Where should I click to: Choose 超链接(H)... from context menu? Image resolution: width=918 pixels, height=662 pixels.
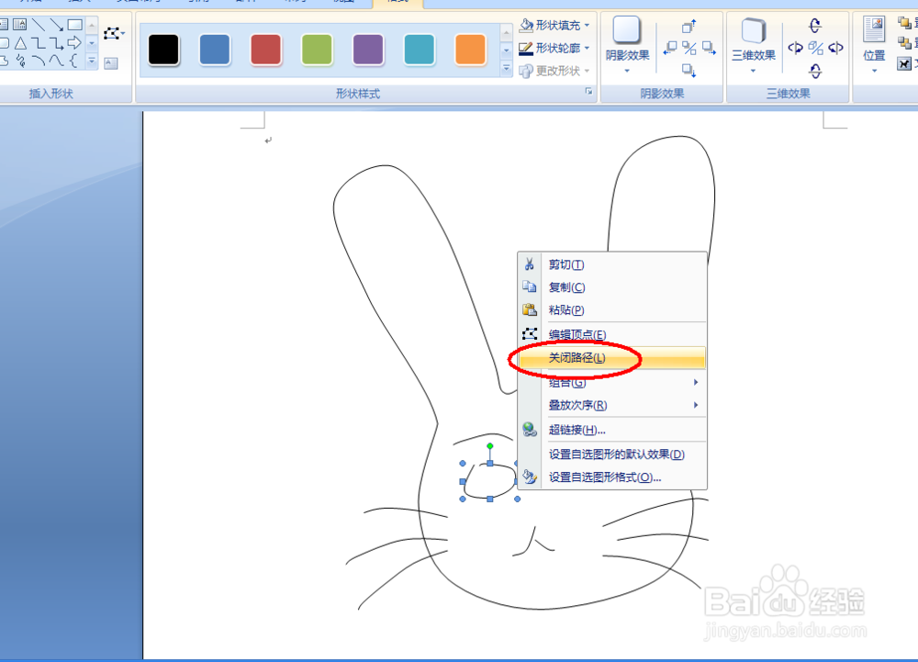611,430
